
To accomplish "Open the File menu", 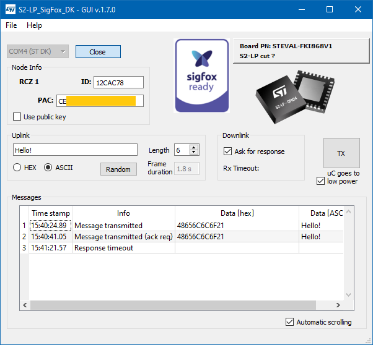I will pyautogui.click(x=11, y=25).
